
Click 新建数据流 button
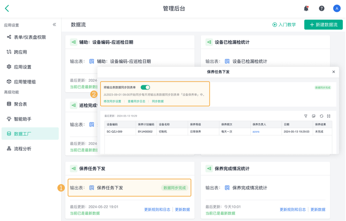[323, 25]
